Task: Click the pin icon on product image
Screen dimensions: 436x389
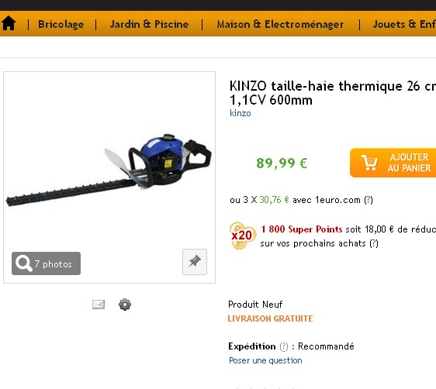Action: (x=195, y=262)
